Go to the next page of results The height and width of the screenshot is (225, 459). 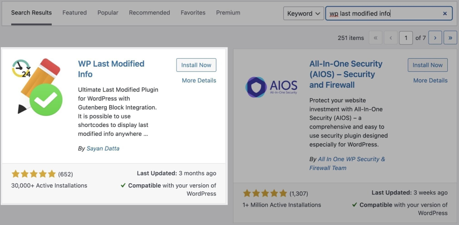435,38
